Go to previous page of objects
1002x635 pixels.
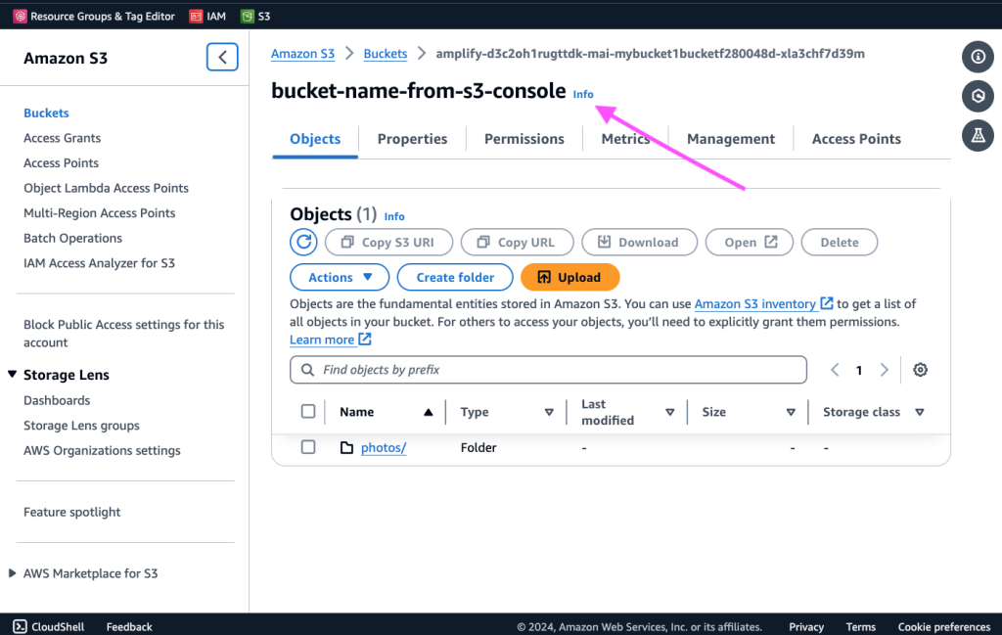[835, 370]
